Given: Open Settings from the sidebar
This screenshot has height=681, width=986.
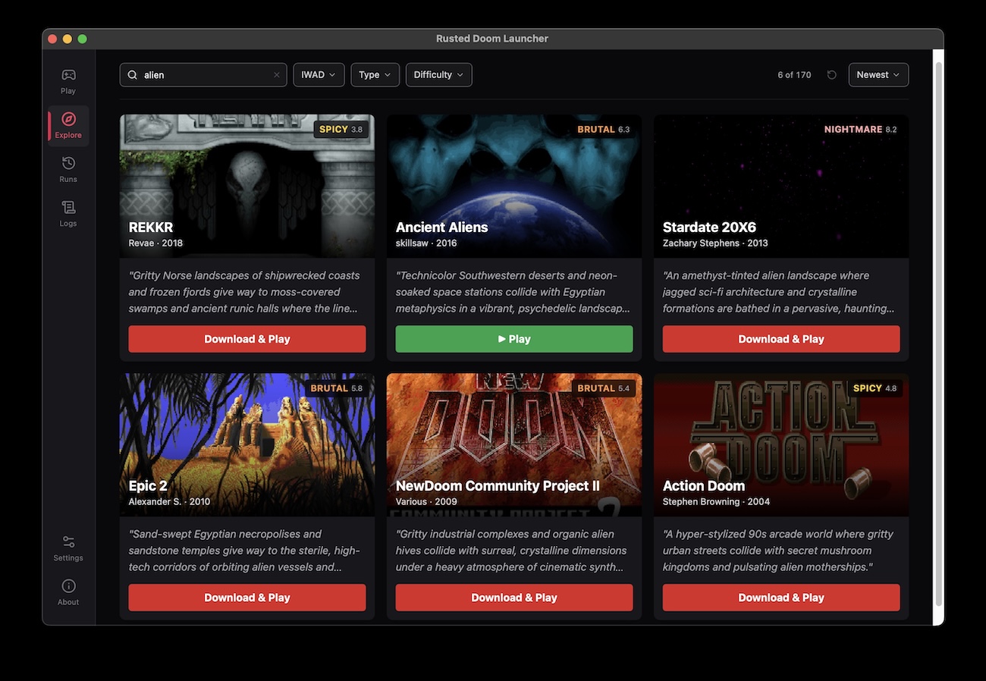Looking at the screenshot, I should point(68,548).
